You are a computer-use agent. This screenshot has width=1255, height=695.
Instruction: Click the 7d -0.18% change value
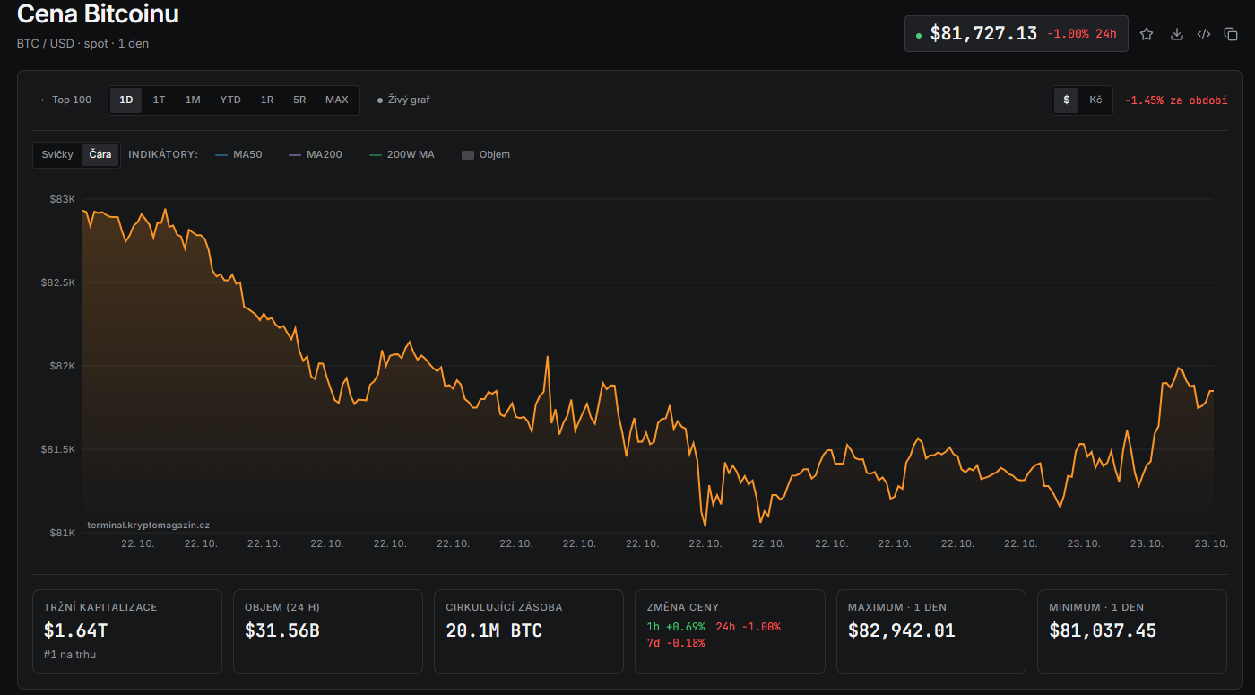tap(676, 643)
